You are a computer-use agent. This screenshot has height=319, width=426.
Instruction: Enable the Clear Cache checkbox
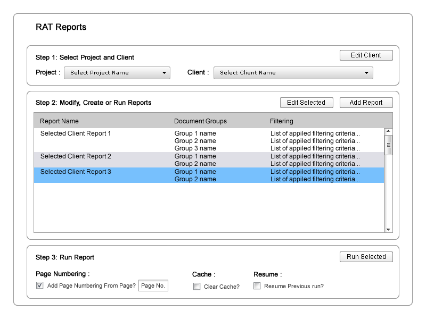point(197,287)
